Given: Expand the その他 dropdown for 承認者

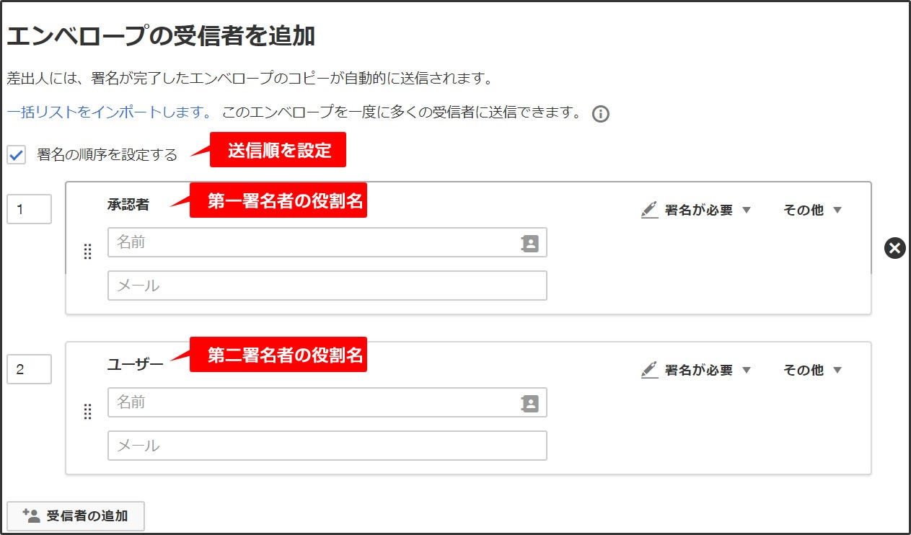Looking at the screenshot, I should pyautogui.click(x=811, y=209).
